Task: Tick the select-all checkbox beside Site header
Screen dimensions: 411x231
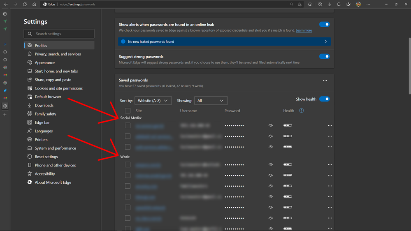Action: (x=128, y=111)
